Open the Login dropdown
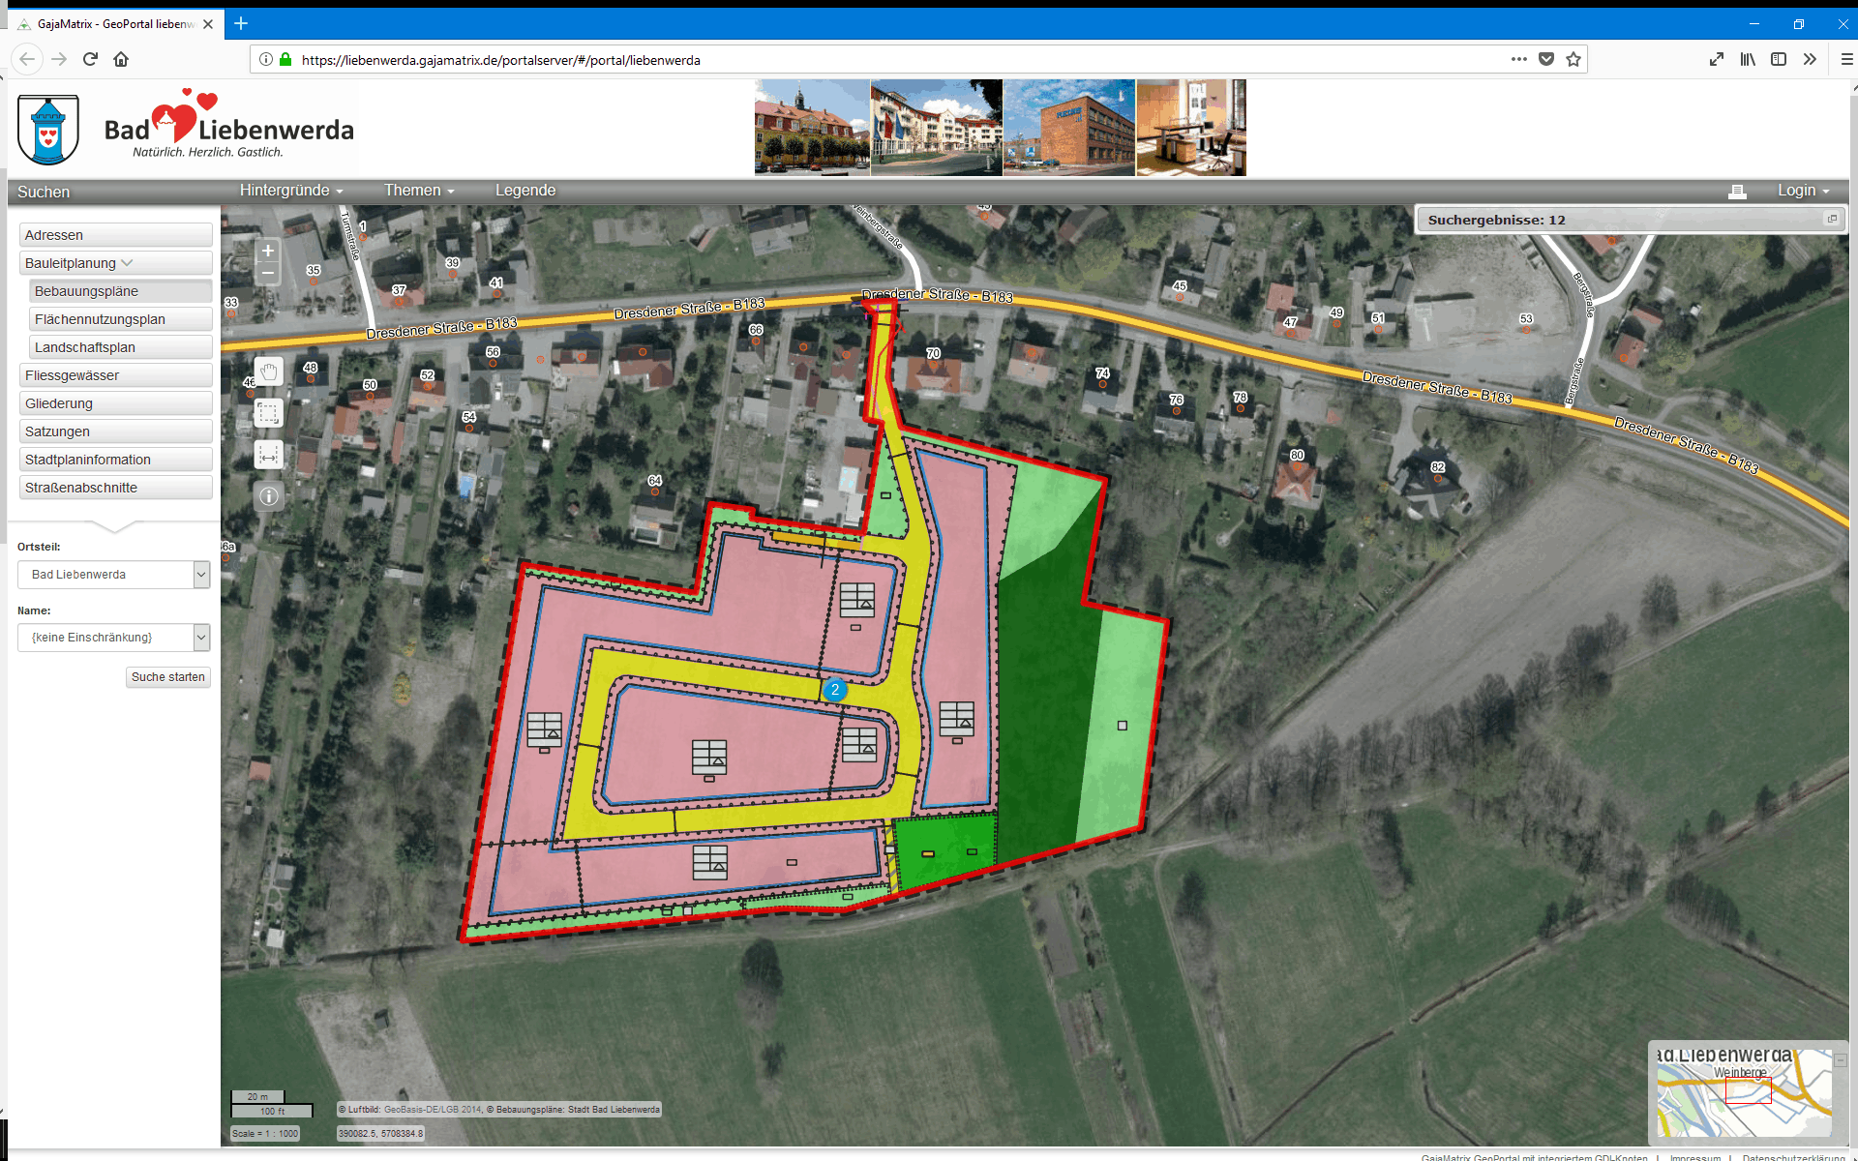The height and width of the screenshot is (1161, 1858). 1803,191
